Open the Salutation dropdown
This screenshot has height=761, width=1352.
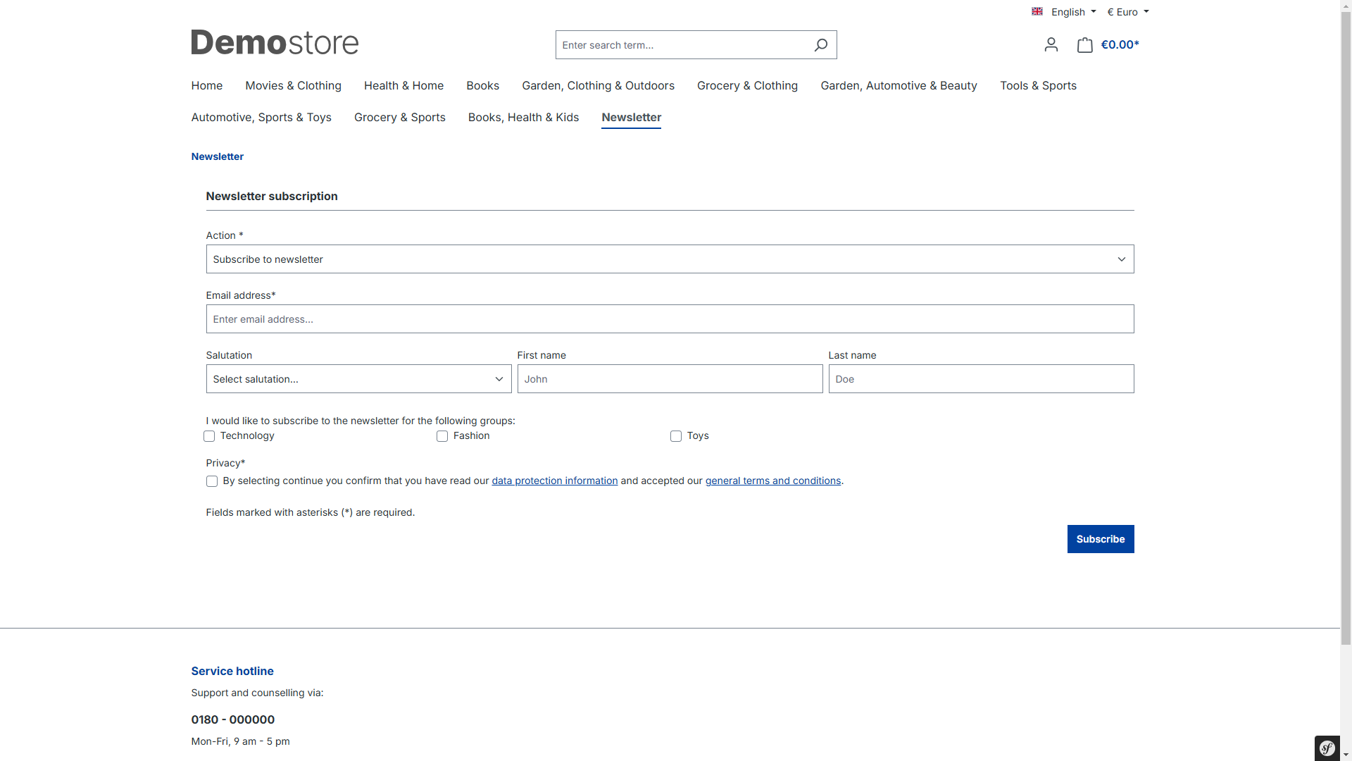(358, 379)
